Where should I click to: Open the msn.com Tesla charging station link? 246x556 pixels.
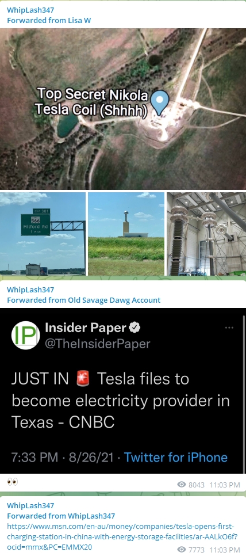[x=120, y=536]
